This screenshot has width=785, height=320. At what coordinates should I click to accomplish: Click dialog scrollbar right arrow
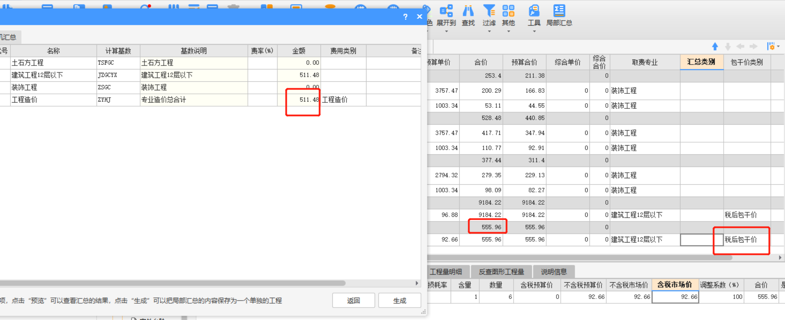[x=417, y=283]
